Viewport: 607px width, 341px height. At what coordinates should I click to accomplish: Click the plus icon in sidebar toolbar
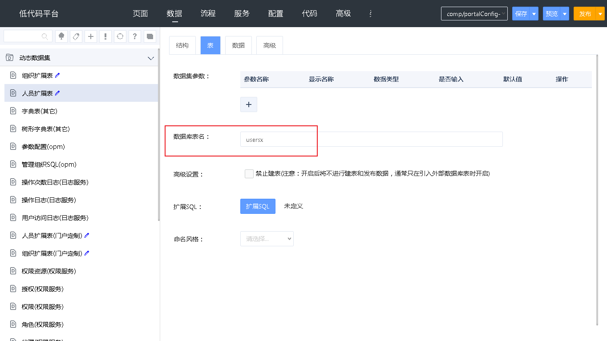coord(91,36)
